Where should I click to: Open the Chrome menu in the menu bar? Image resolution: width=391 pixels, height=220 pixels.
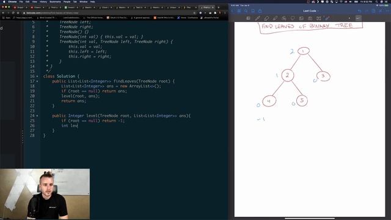[x=12, y=1]
